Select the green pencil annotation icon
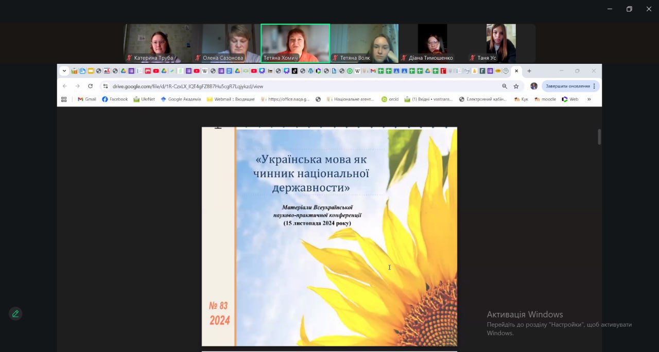This screenshot has height=352, width=659. click(x=15, y=314)
